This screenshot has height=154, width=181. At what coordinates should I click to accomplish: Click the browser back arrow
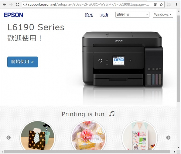[4, 5]
